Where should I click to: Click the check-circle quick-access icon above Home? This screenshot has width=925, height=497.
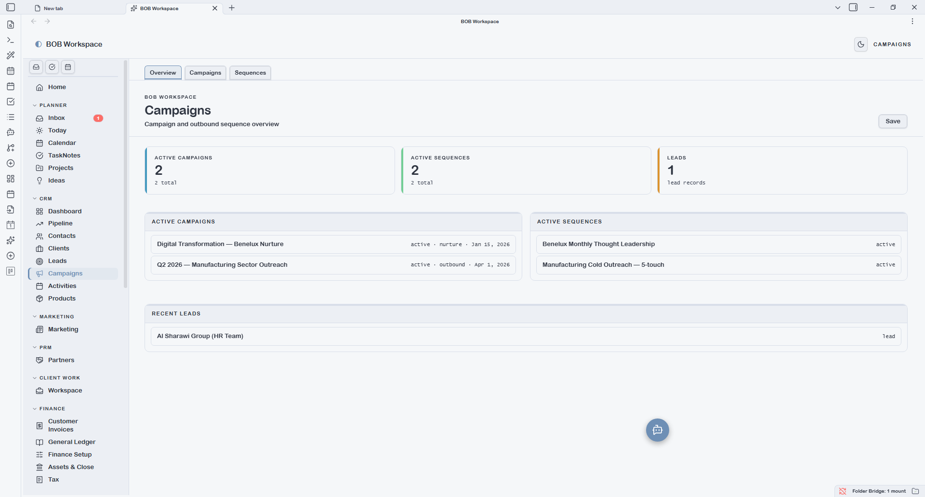(52, 67)
